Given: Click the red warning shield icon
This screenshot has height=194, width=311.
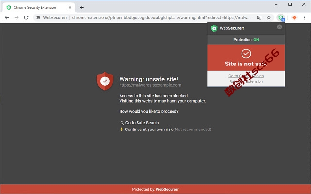Looking at the screenshot, I should point(105,81).
